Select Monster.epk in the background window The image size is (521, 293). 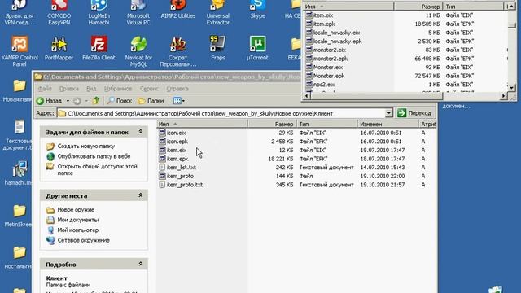pos(329,76)
